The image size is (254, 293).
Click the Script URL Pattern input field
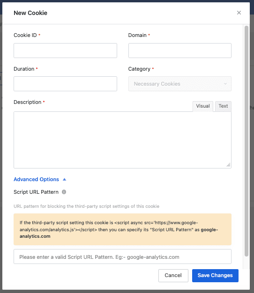point(122,256)
